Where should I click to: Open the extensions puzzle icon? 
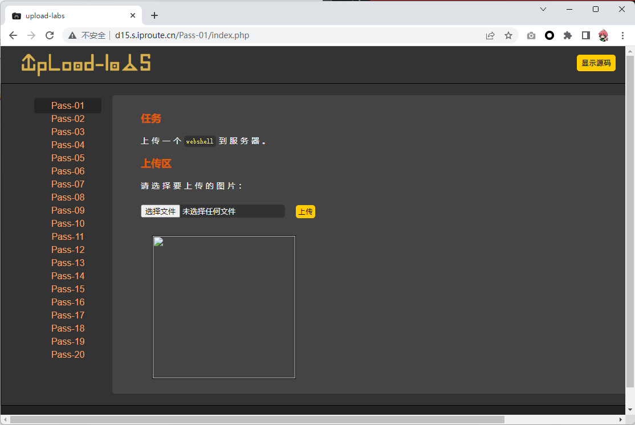click(568, 35)
